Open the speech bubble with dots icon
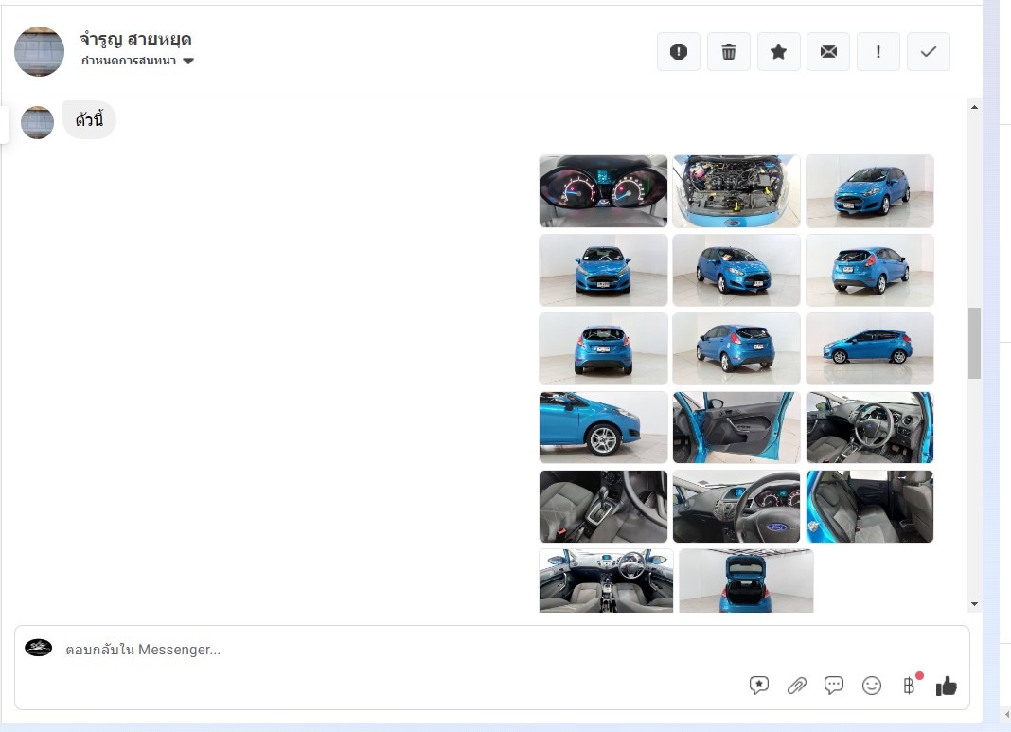 coord(834,685)
